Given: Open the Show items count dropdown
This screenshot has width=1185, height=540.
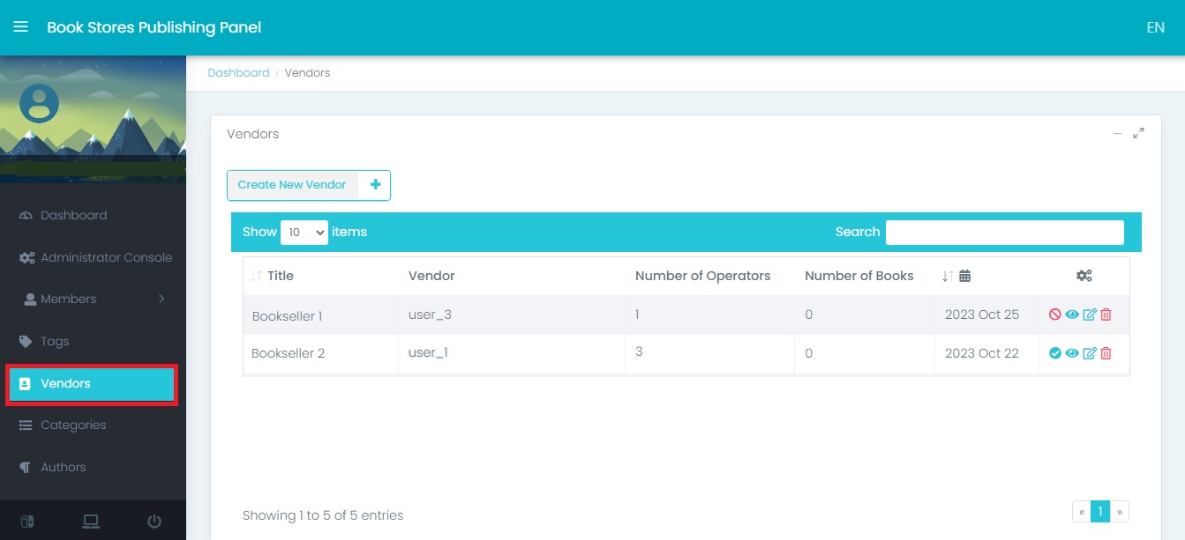Looking at the screenshot, I should (x=304, y=232).
